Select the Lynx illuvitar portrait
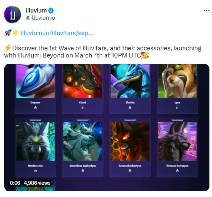Viewport: 212px width, 197px height. pos(177,81)
